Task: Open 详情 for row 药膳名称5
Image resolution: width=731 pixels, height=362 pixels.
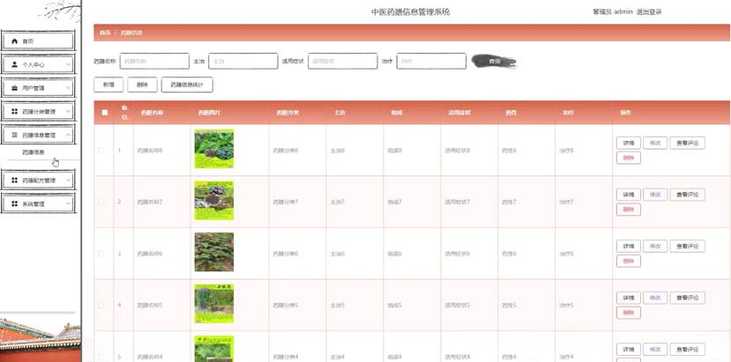Action: 629,299
